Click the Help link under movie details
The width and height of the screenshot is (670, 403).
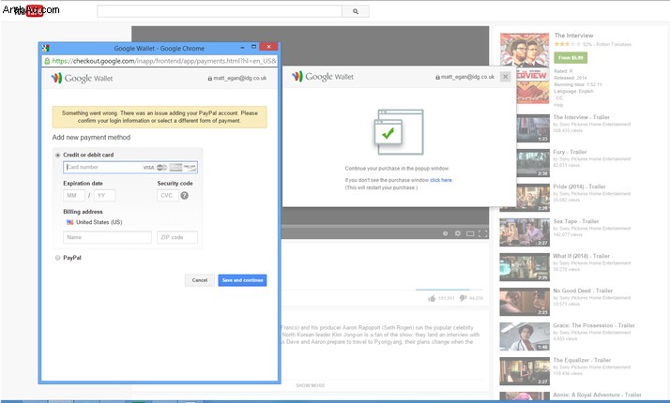click(x=558, y=105)
